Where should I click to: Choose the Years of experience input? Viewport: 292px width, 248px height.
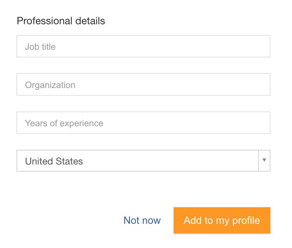(x=143, y=123)
